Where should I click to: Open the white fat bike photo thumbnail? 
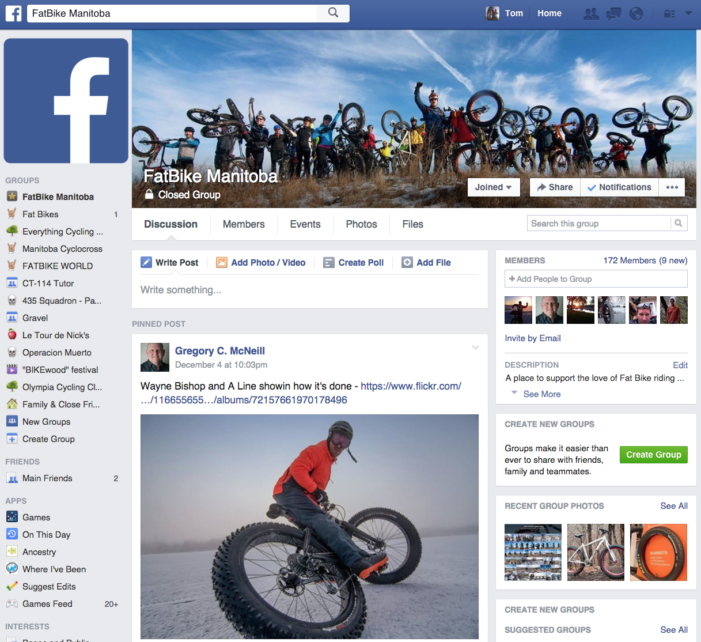596,552
